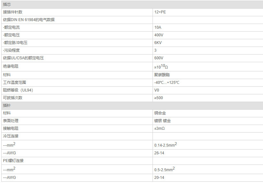The width and height of the screenshot is (263, 183).
Task: Select the 6KV impulse voltage value
Action: [x=158, y=43]
